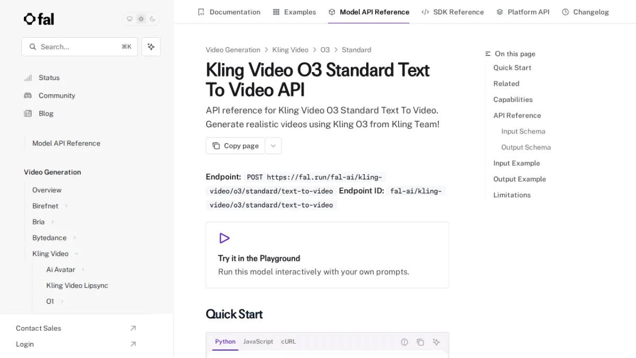This screenshot has width=636, height=358.
Task: Open the Platform API tab
Action: pos(523,12)
